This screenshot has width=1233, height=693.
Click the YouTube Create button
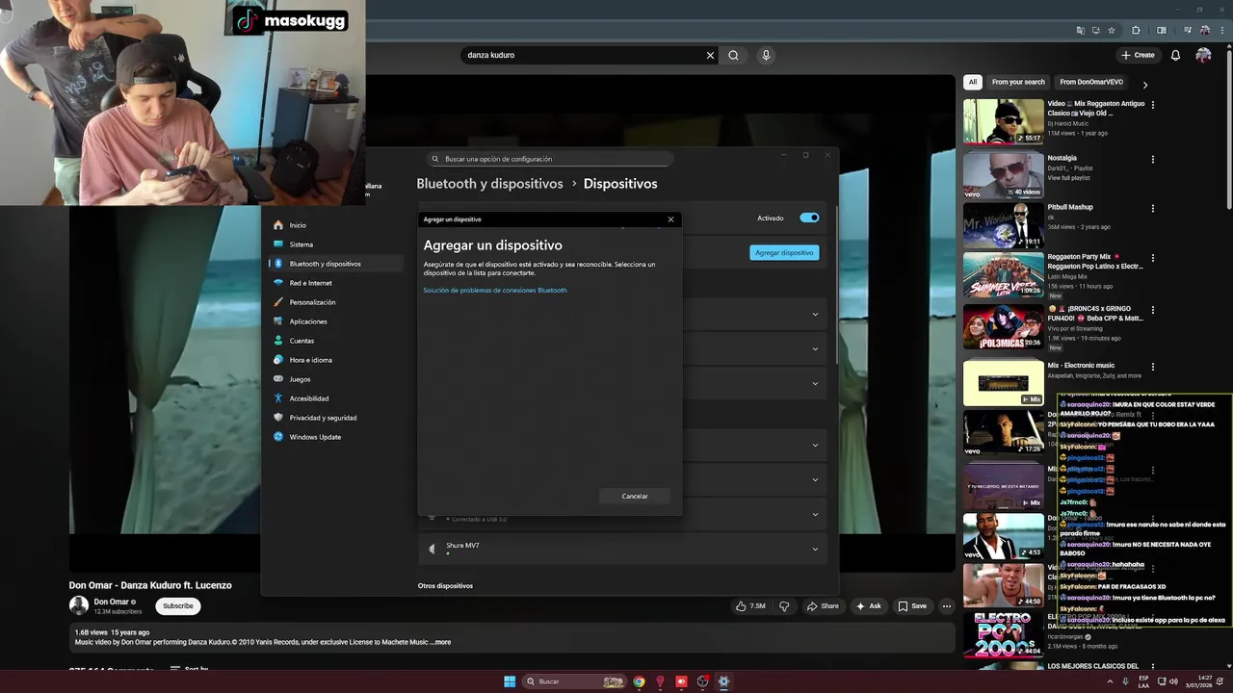point(1138,55)
